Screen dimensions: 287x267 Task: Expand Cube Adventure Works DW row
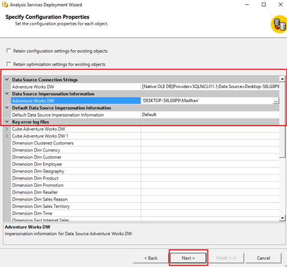pyautogui.click(x=7, y=129)
